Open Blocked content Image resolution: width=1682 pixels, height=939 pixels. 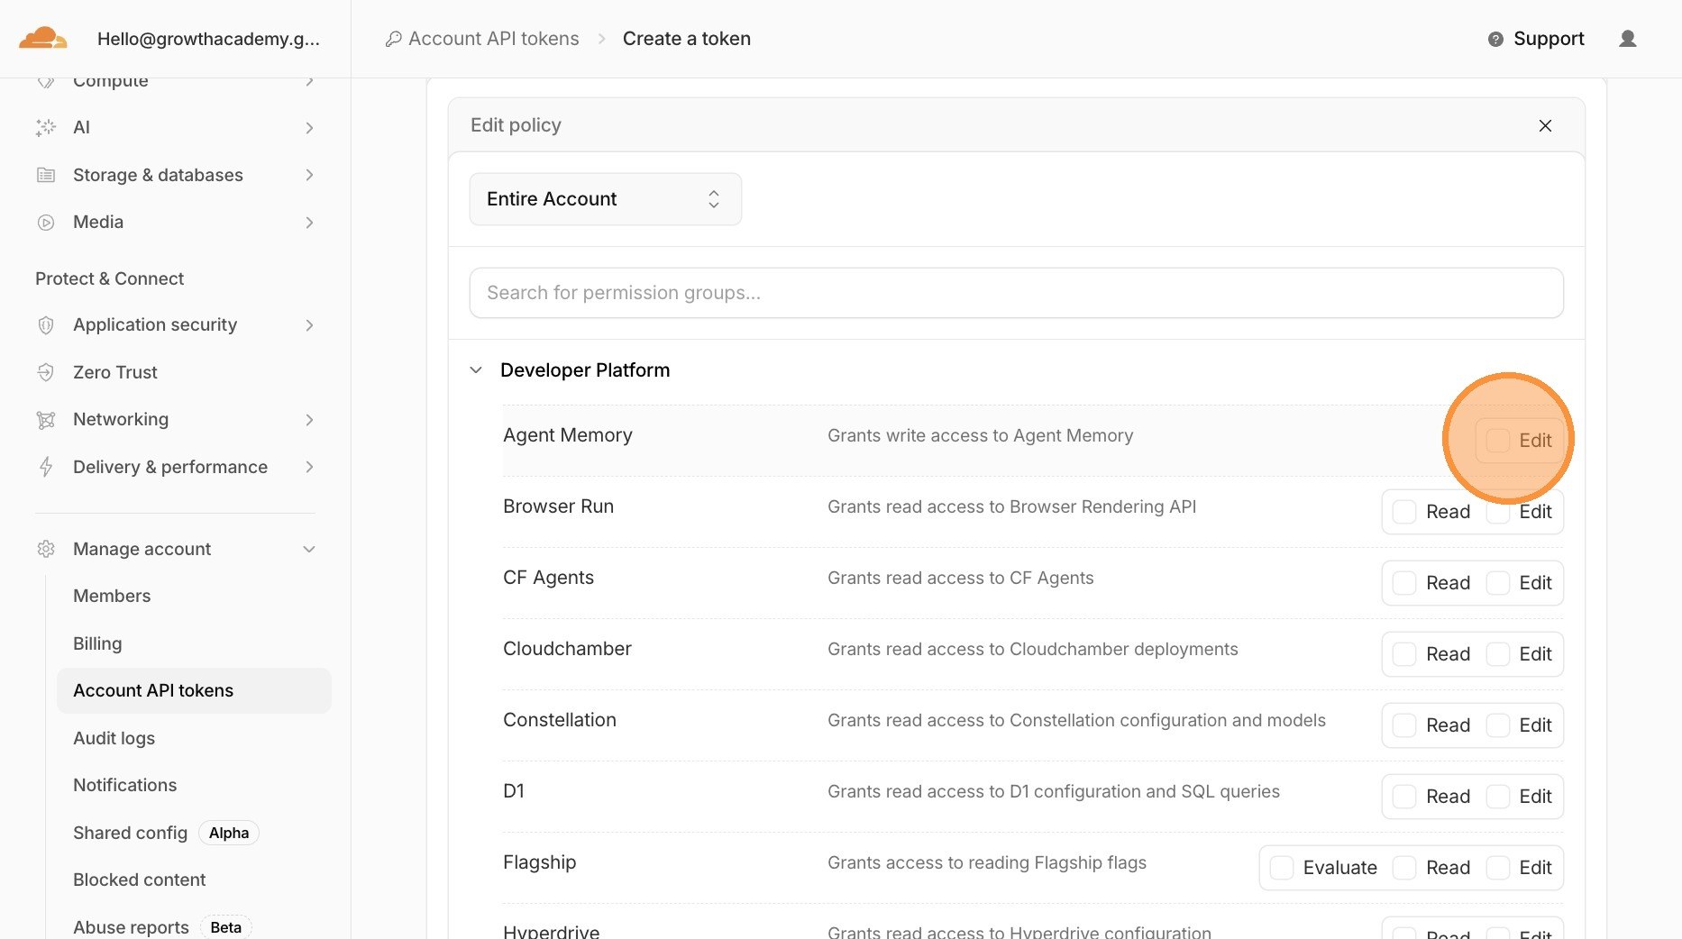139,880
